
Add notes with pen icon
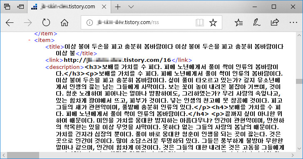257,22
